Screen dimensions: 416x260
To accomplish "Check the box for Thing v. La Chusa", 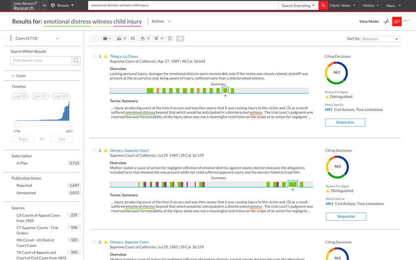I will (x=94, y=56).
